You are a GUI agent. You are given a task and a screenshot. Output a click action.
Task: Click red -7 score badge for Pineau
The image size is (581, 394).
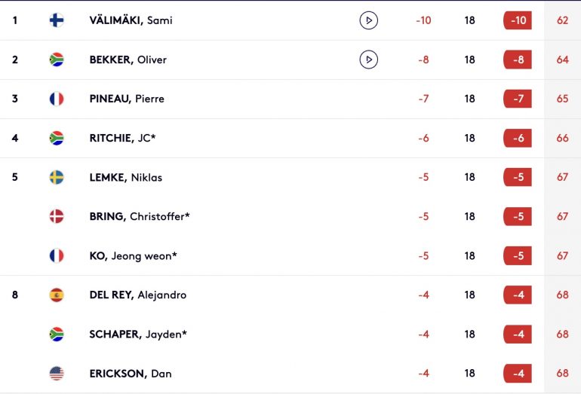(518, 99)
